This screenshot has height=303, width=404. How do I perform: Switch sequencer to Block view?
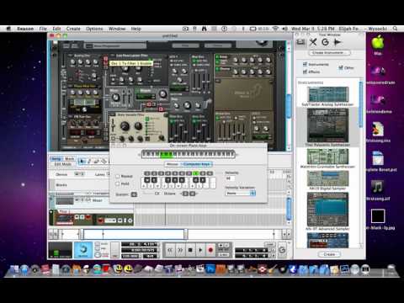tap(69, 159)
